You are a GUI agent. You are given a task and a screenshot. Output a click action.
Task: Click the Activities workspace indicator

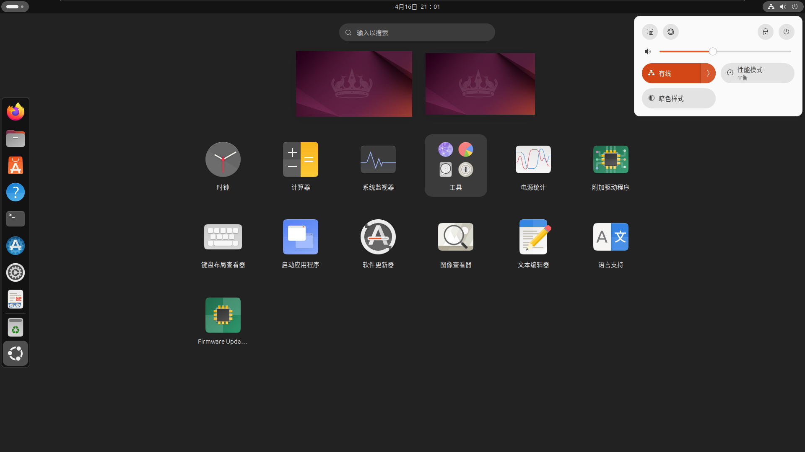[x=15, y=7]
